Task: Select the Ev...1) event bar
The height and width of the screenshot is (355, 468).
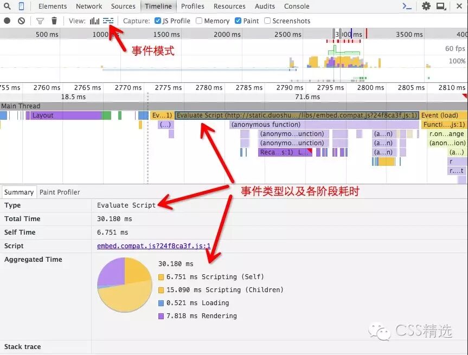Action: 162,115
